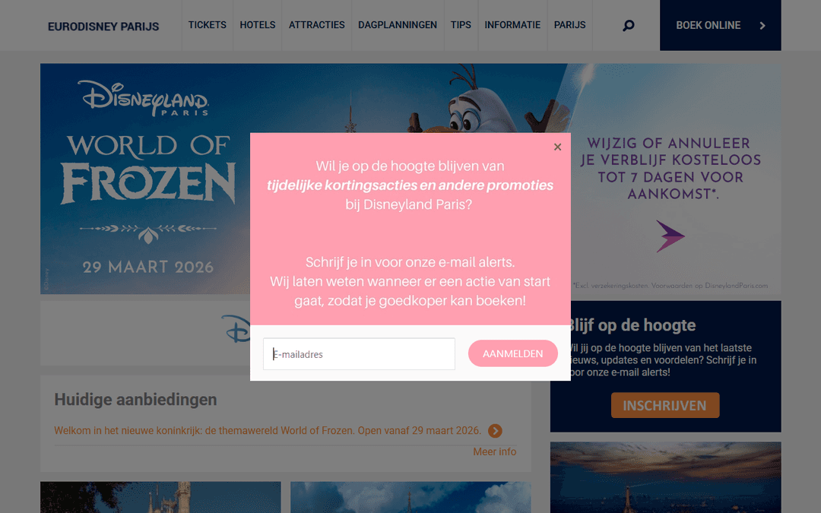Click the arrow next to Boek Online
This screenshot has height=513, width=821.
click(762, 25)
